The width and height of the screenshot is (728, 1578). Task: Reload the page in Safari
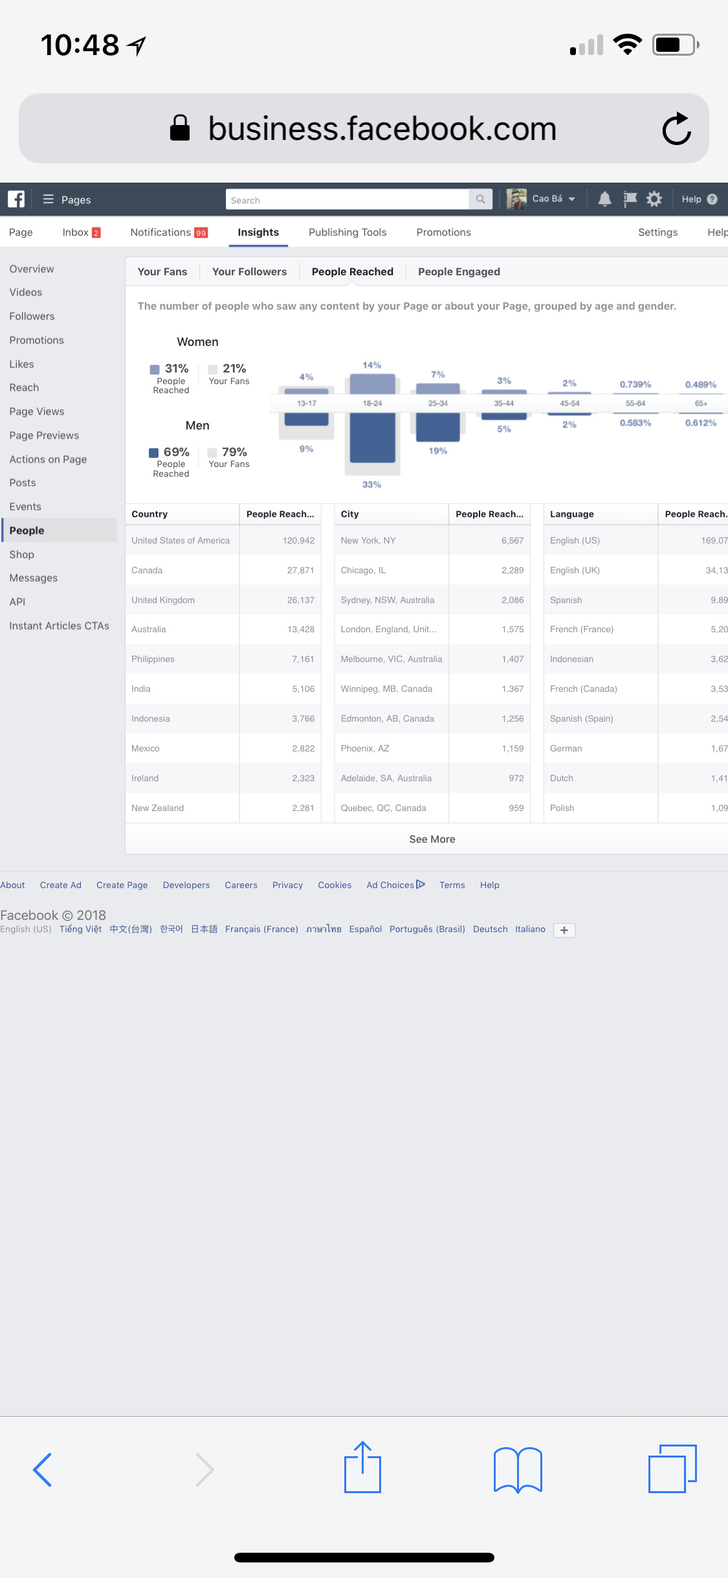click(677, 128)
